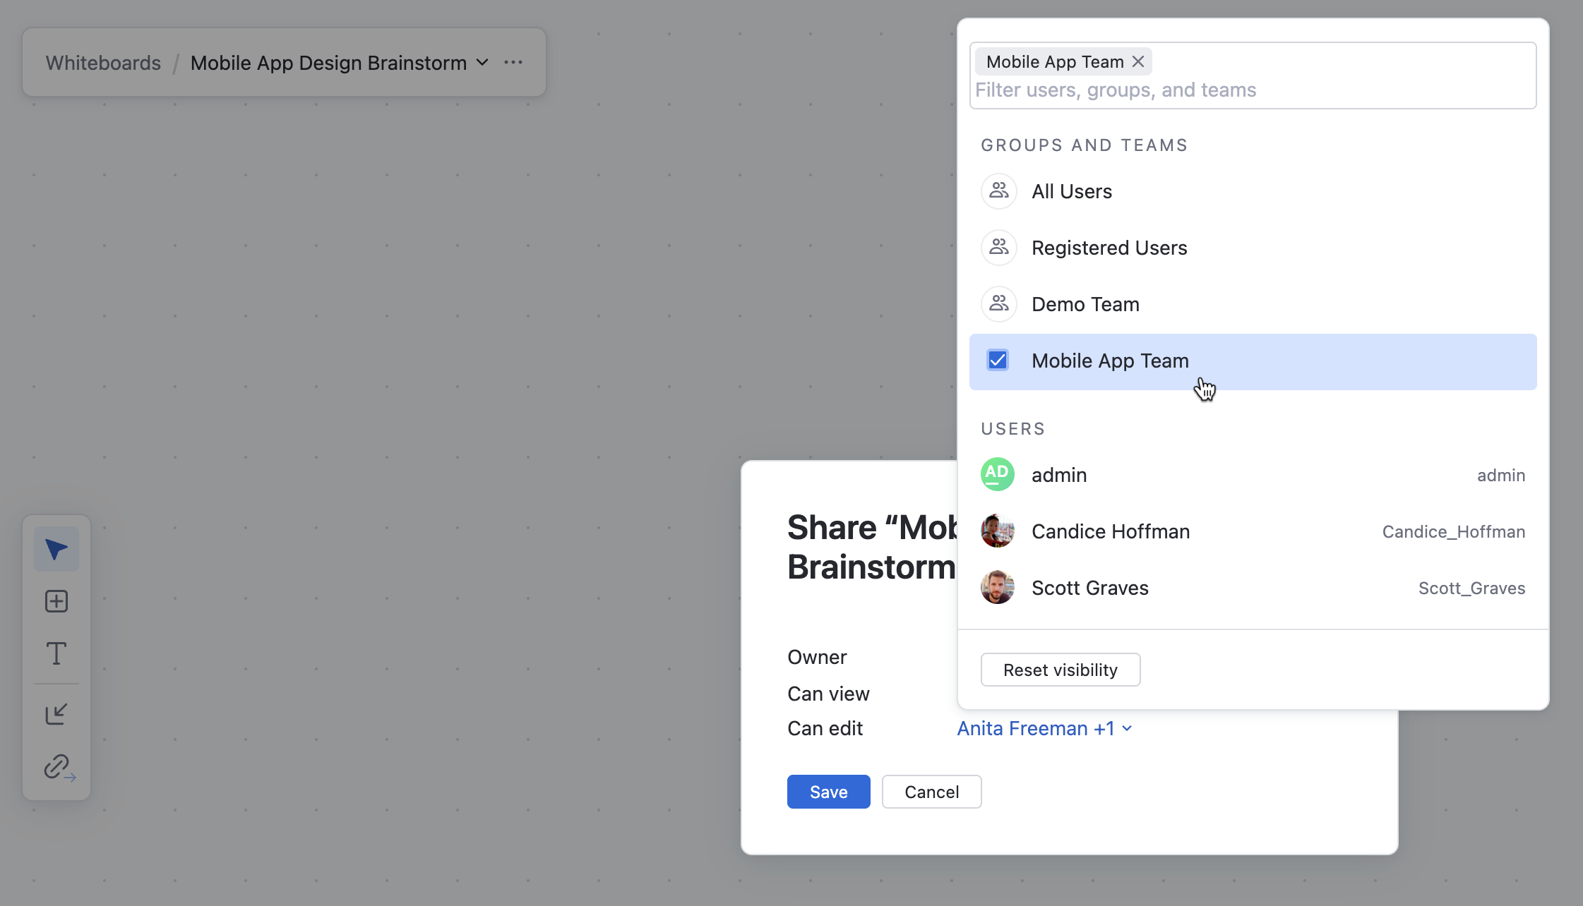Click the Demo Team group icon

[x=998, y=304]
